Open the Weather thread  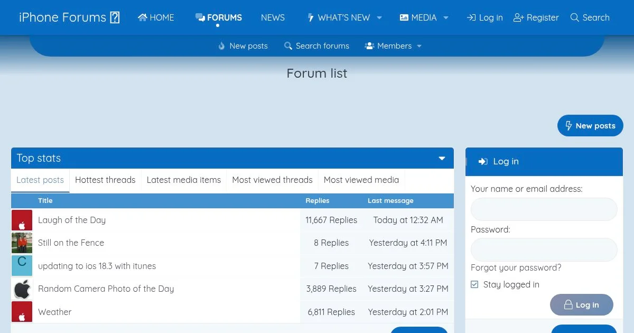[x=54, y=312]
